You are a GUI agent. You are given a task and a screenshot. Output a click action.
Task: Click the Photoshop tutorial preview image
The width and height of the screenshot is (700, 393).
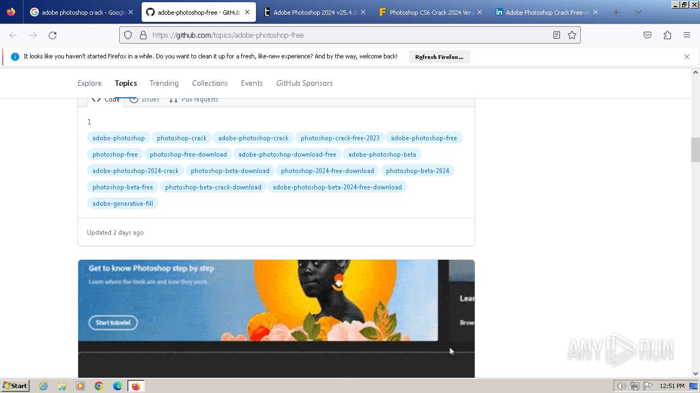tap(276, 319)
